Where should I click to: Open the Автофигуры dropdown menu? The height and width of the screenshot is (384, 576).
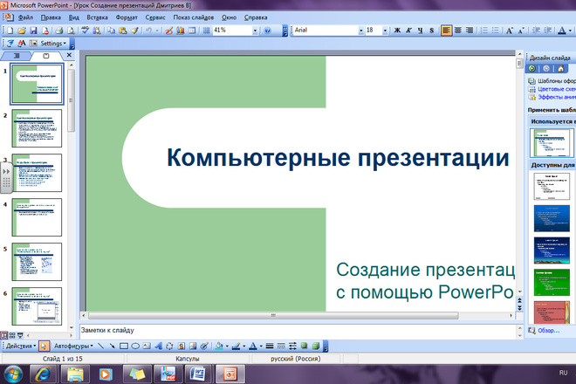pyautogui.click(x=73, y=346)
